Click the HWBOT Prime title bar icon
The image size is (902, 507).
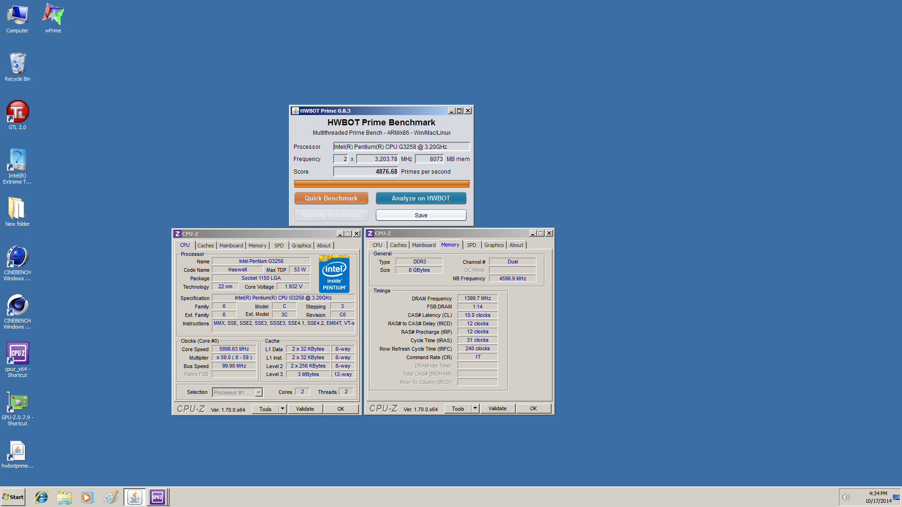(295, 111)
